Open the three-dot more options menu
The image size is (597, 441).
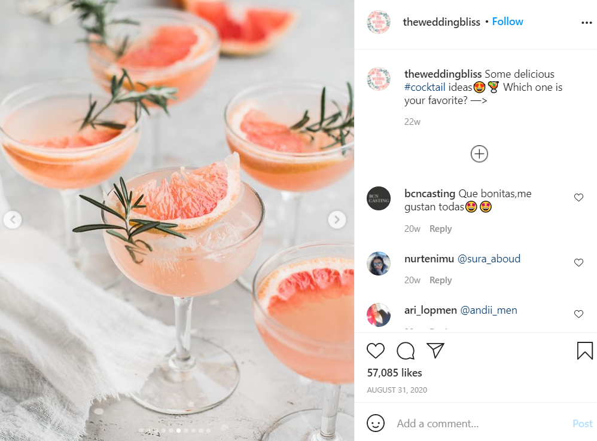tap(586, 23)
